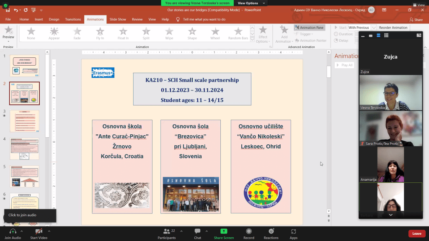The width and height of the screenshot is (429, 241).
Task: Open the Reactions menu
Action: [x=271, y=231]
